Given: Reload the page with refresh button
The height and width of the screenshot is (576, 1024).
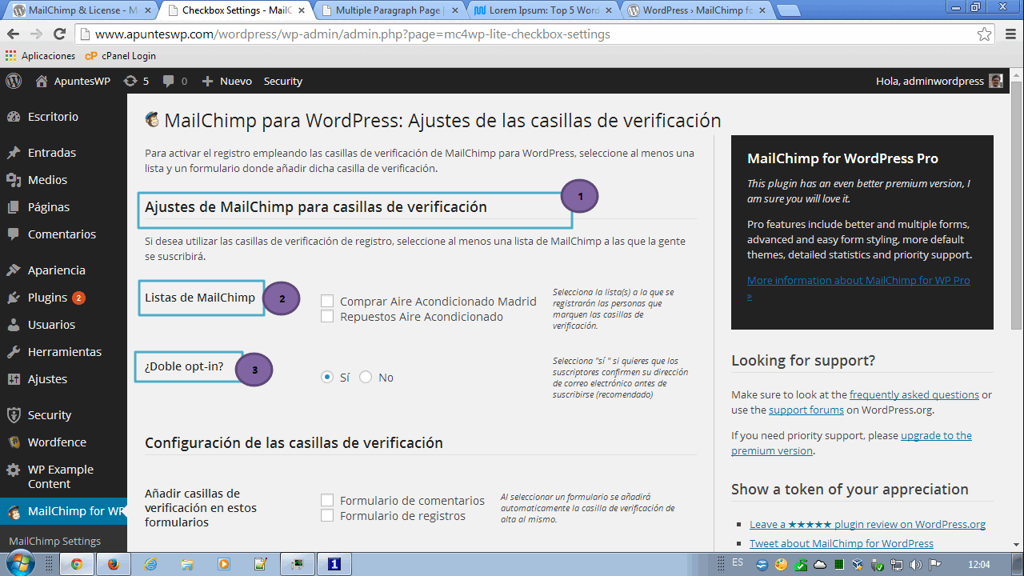Looking at the screenshot, I should (x=59, y=34).
